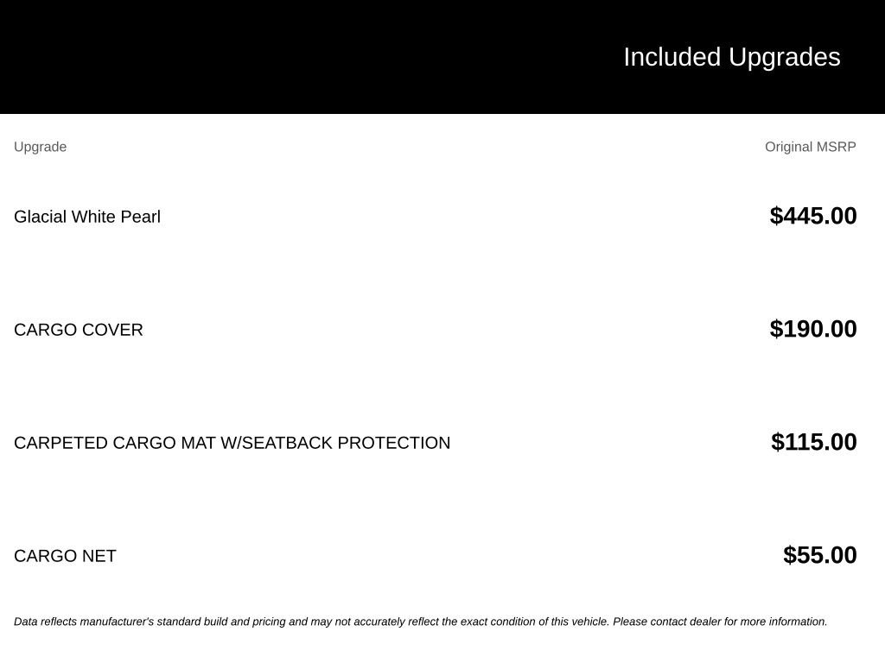The image size is (885, 663).
Task: Click the Original MSRP column header
Action: [x=810, y=147]
